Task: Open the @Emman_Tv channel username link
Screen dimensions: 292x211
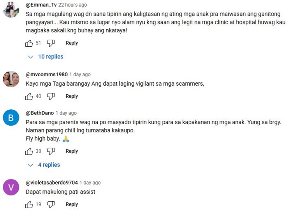Action: 41,5
